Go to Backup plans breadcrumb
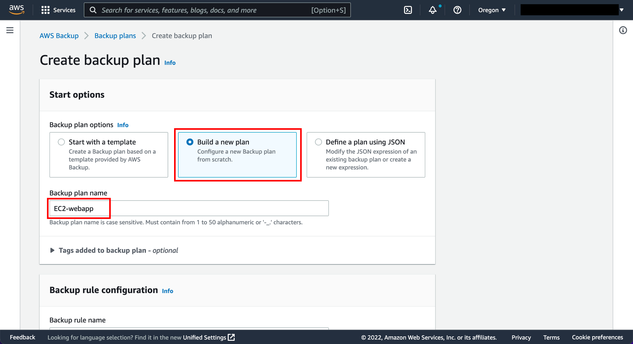 coord(115,36)
